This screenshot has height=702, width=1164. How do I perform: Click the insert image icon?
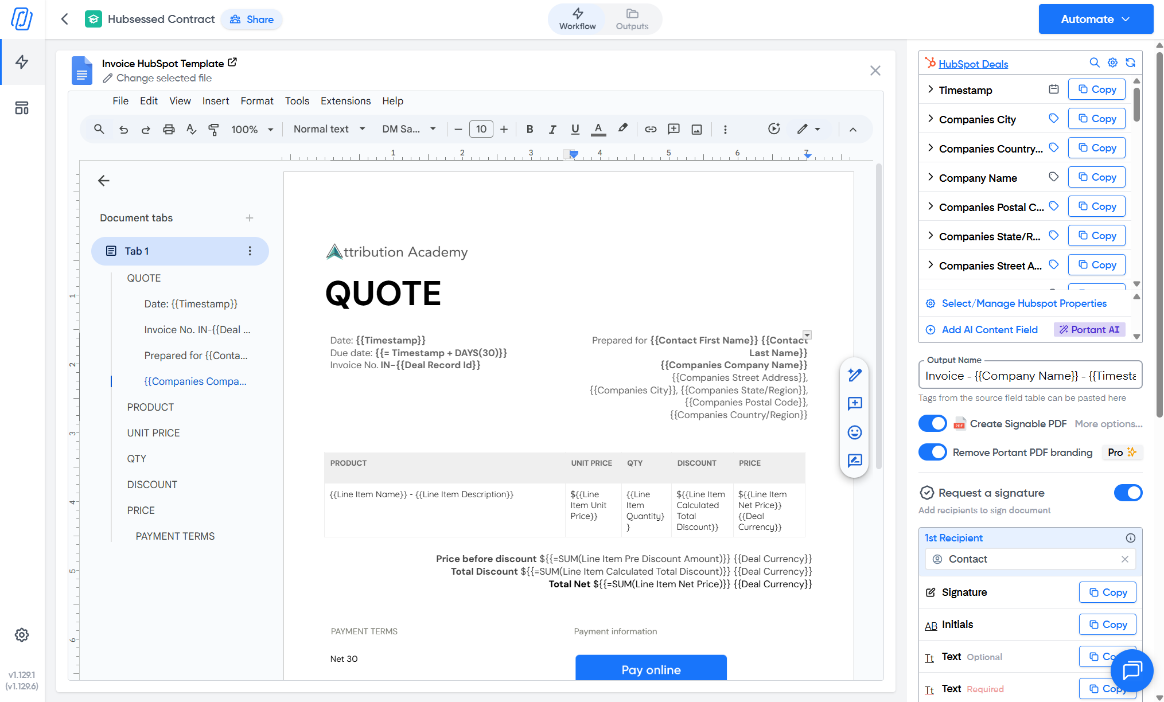pyautogui.click(x=696, y=130)
